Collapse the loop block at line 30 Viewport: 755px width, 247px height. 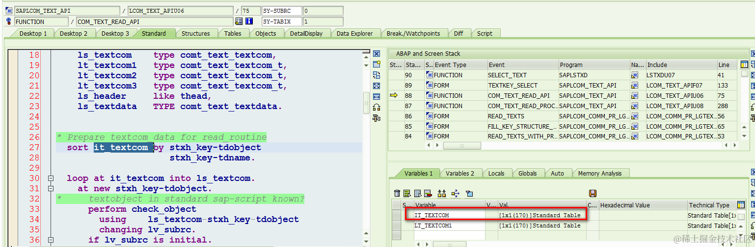tap(50, 179)
